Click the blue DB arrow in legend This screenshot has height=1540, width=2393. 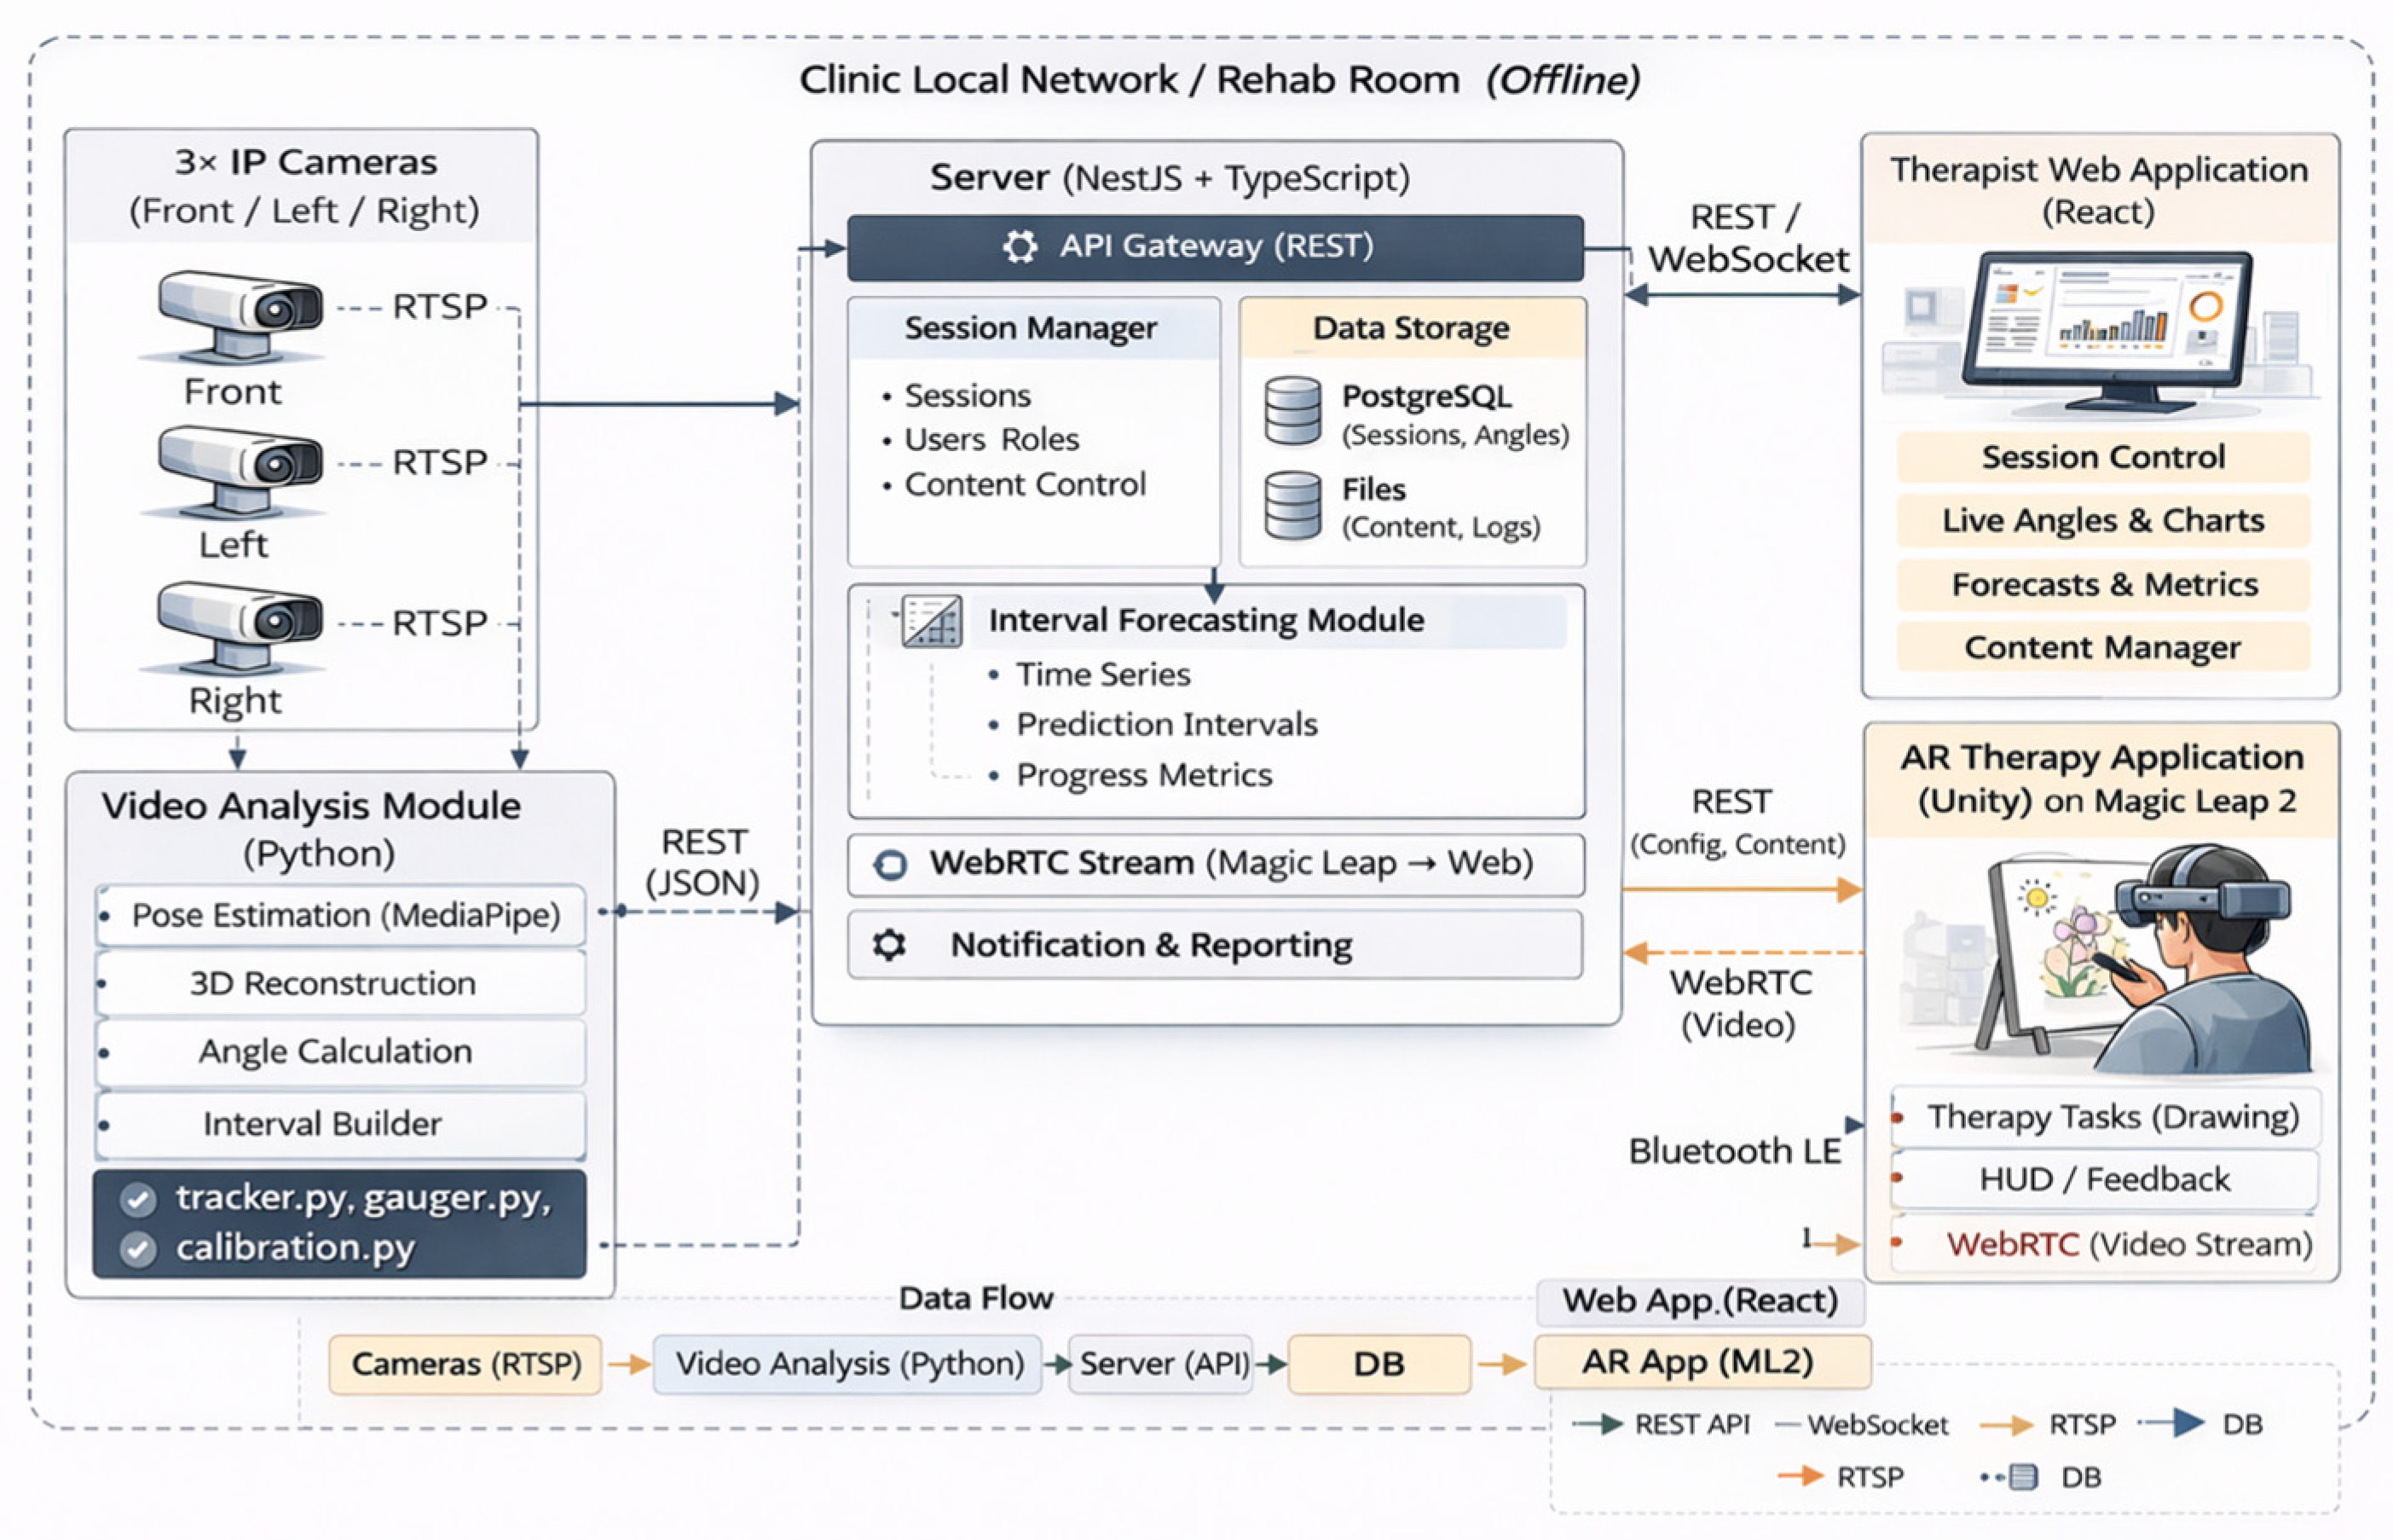coord(2171,1423)
